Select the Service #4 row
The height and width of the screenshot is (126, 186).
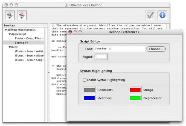point(24,43)
